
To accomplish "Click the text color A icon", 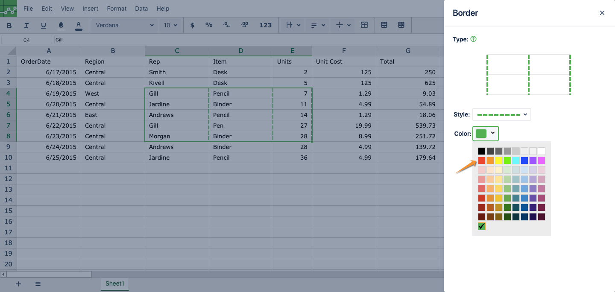I will point(79,25).
